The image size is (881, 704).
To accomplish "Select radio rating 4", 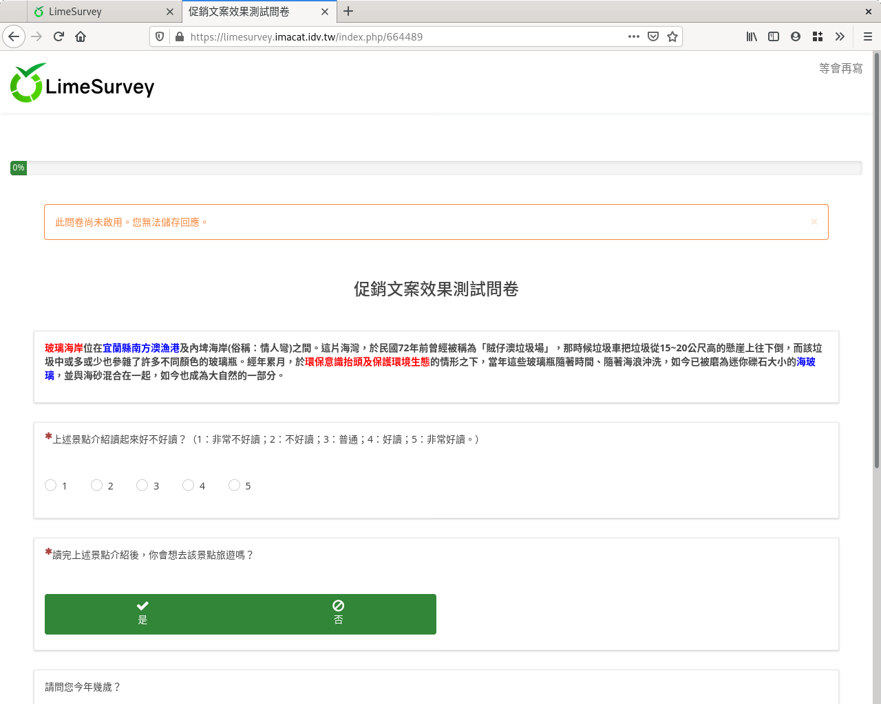I will tap(188, 485).
